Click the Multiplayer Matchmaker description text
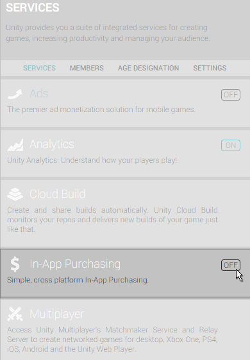The height and width of the screenshot is (360, 250). click(x=112, y=340)
